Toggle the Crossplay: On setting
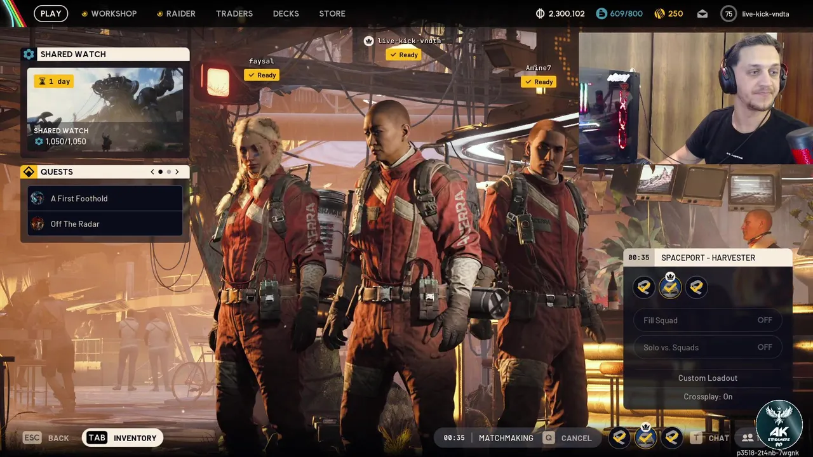This screenshot has width=813, height=457. click(708, 397)
